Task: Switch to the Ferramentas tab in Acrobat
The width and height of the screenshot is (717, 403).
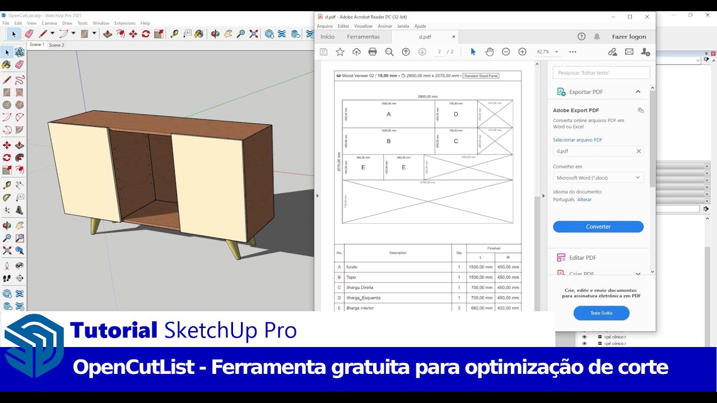Action: pos(363,37)
